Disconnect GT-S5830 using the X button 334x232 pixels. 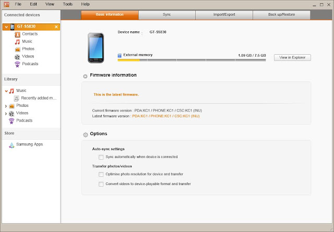pos(56,27)
